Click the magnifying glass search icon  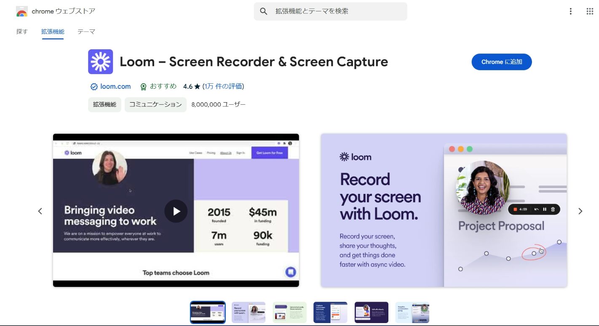click(x=264, y=11)
